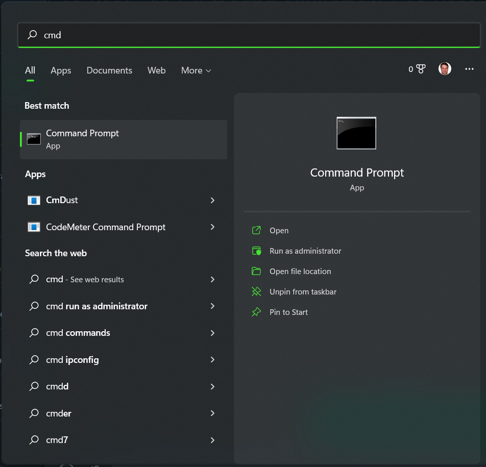This screenshot has width=486, height=467.
Task: Click the Open action icon
Action: pos(256,230)
